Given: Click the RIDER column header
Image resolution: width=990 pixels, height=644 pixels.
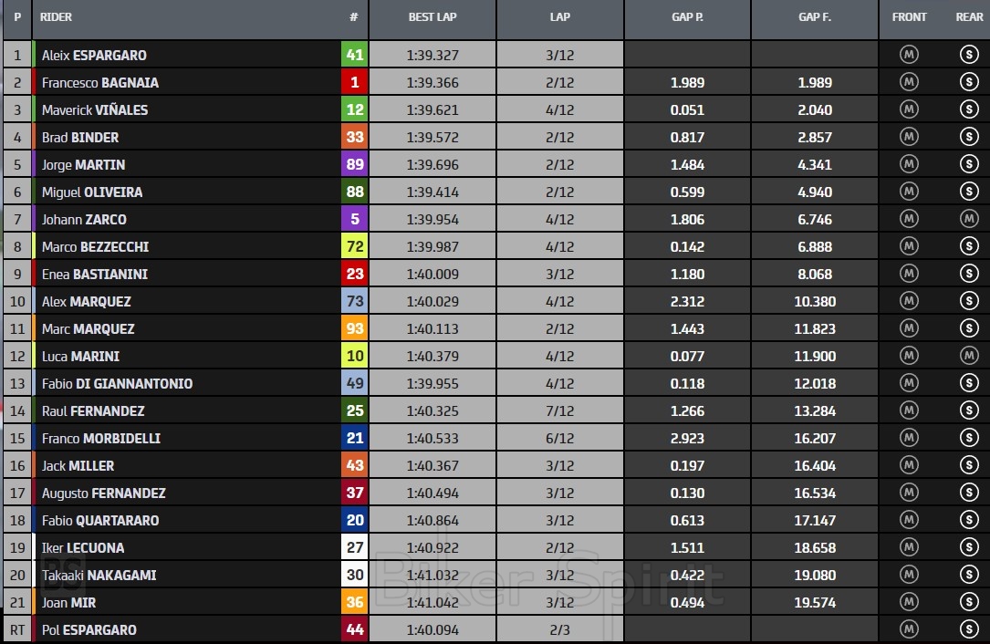Looking at the screenshot, I should 57,17.
